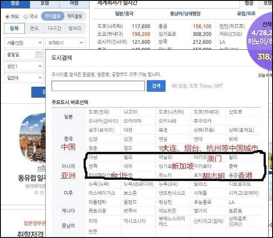Select the 해외 radio button
The image size is (273, 238).
pos(7,17)
